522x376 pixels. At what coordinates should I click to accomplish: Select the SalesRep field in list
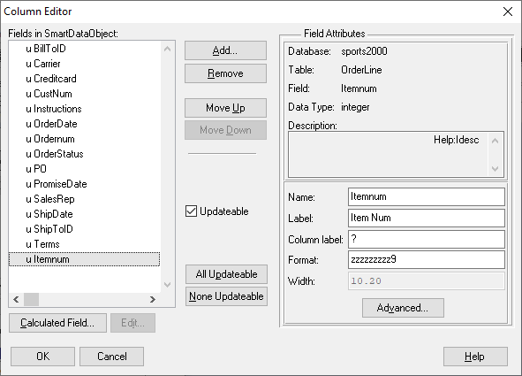point(84,199)
